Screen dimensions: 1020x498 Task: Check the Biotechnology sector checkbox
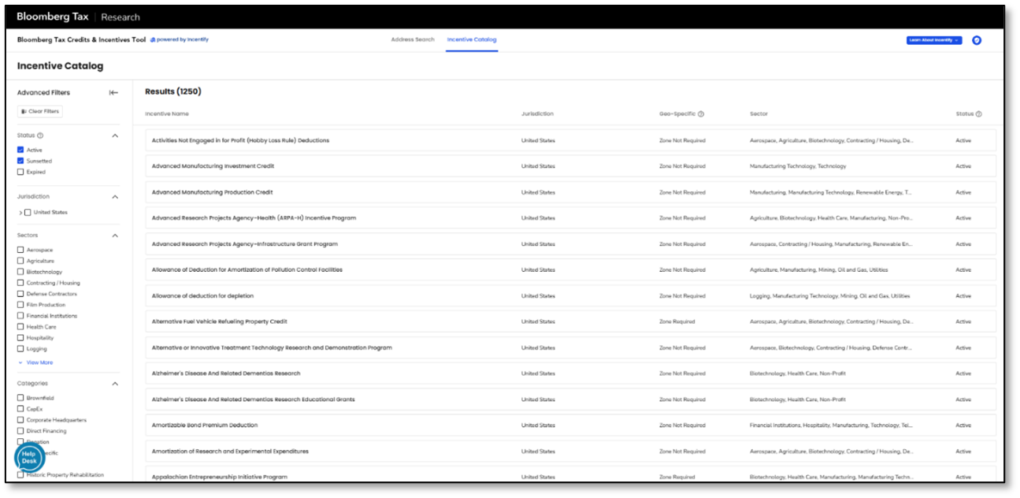pos(20,272)
